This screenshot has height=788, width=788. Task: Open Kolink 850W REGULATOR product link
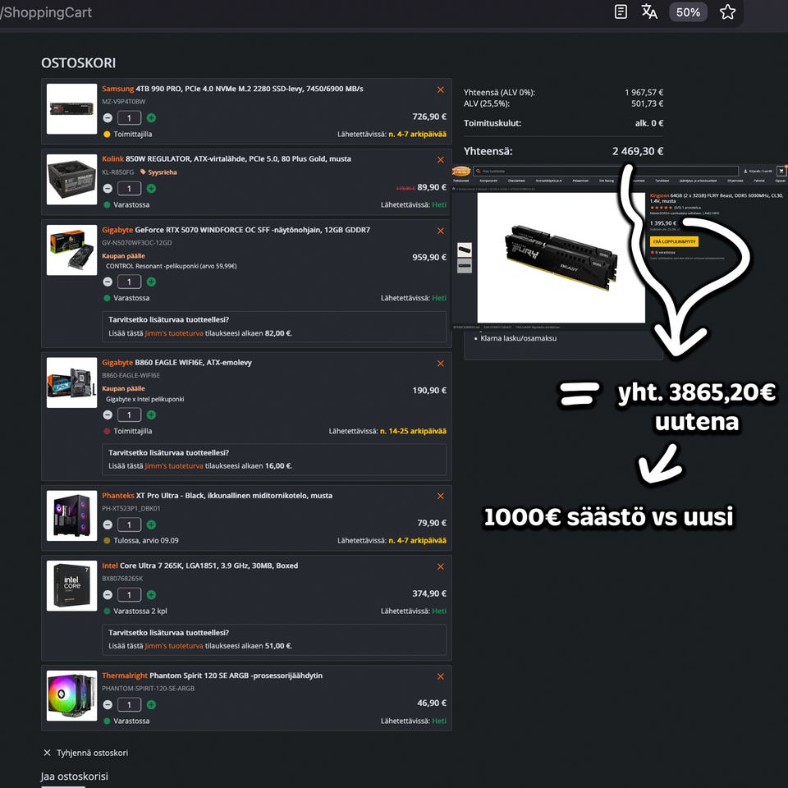227,158
